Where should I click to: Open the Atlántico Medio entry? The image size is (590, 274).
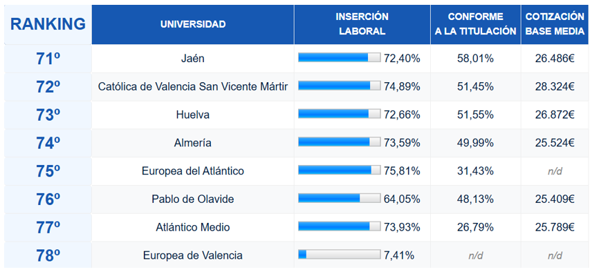193,228
